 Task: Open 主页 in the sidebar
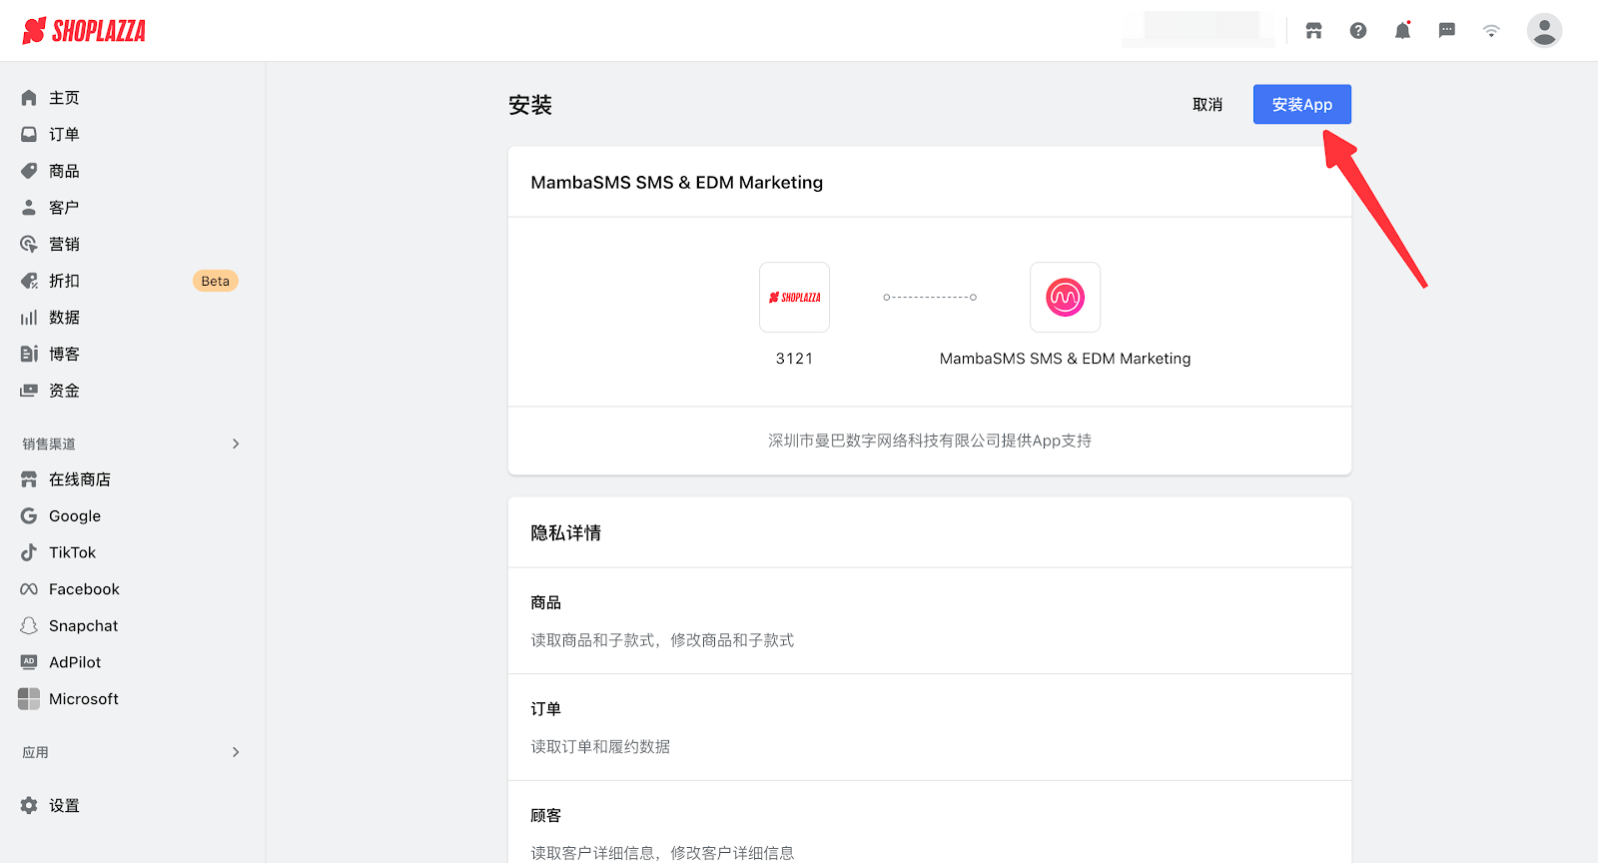[64, 98]
